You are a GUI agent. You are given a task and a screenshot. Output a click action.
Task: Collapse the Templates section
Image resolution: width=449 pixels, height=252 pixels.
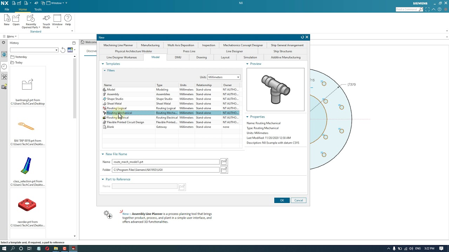103,64
